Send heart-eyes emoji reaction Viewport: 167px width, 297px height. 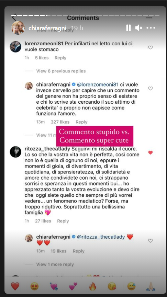tap(34, 286)
